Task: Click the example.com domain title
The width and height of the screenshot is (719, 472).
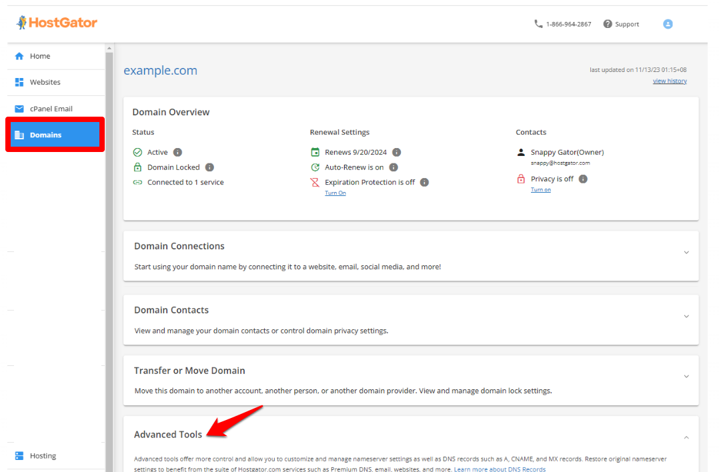Action: (x=161, y=71)
